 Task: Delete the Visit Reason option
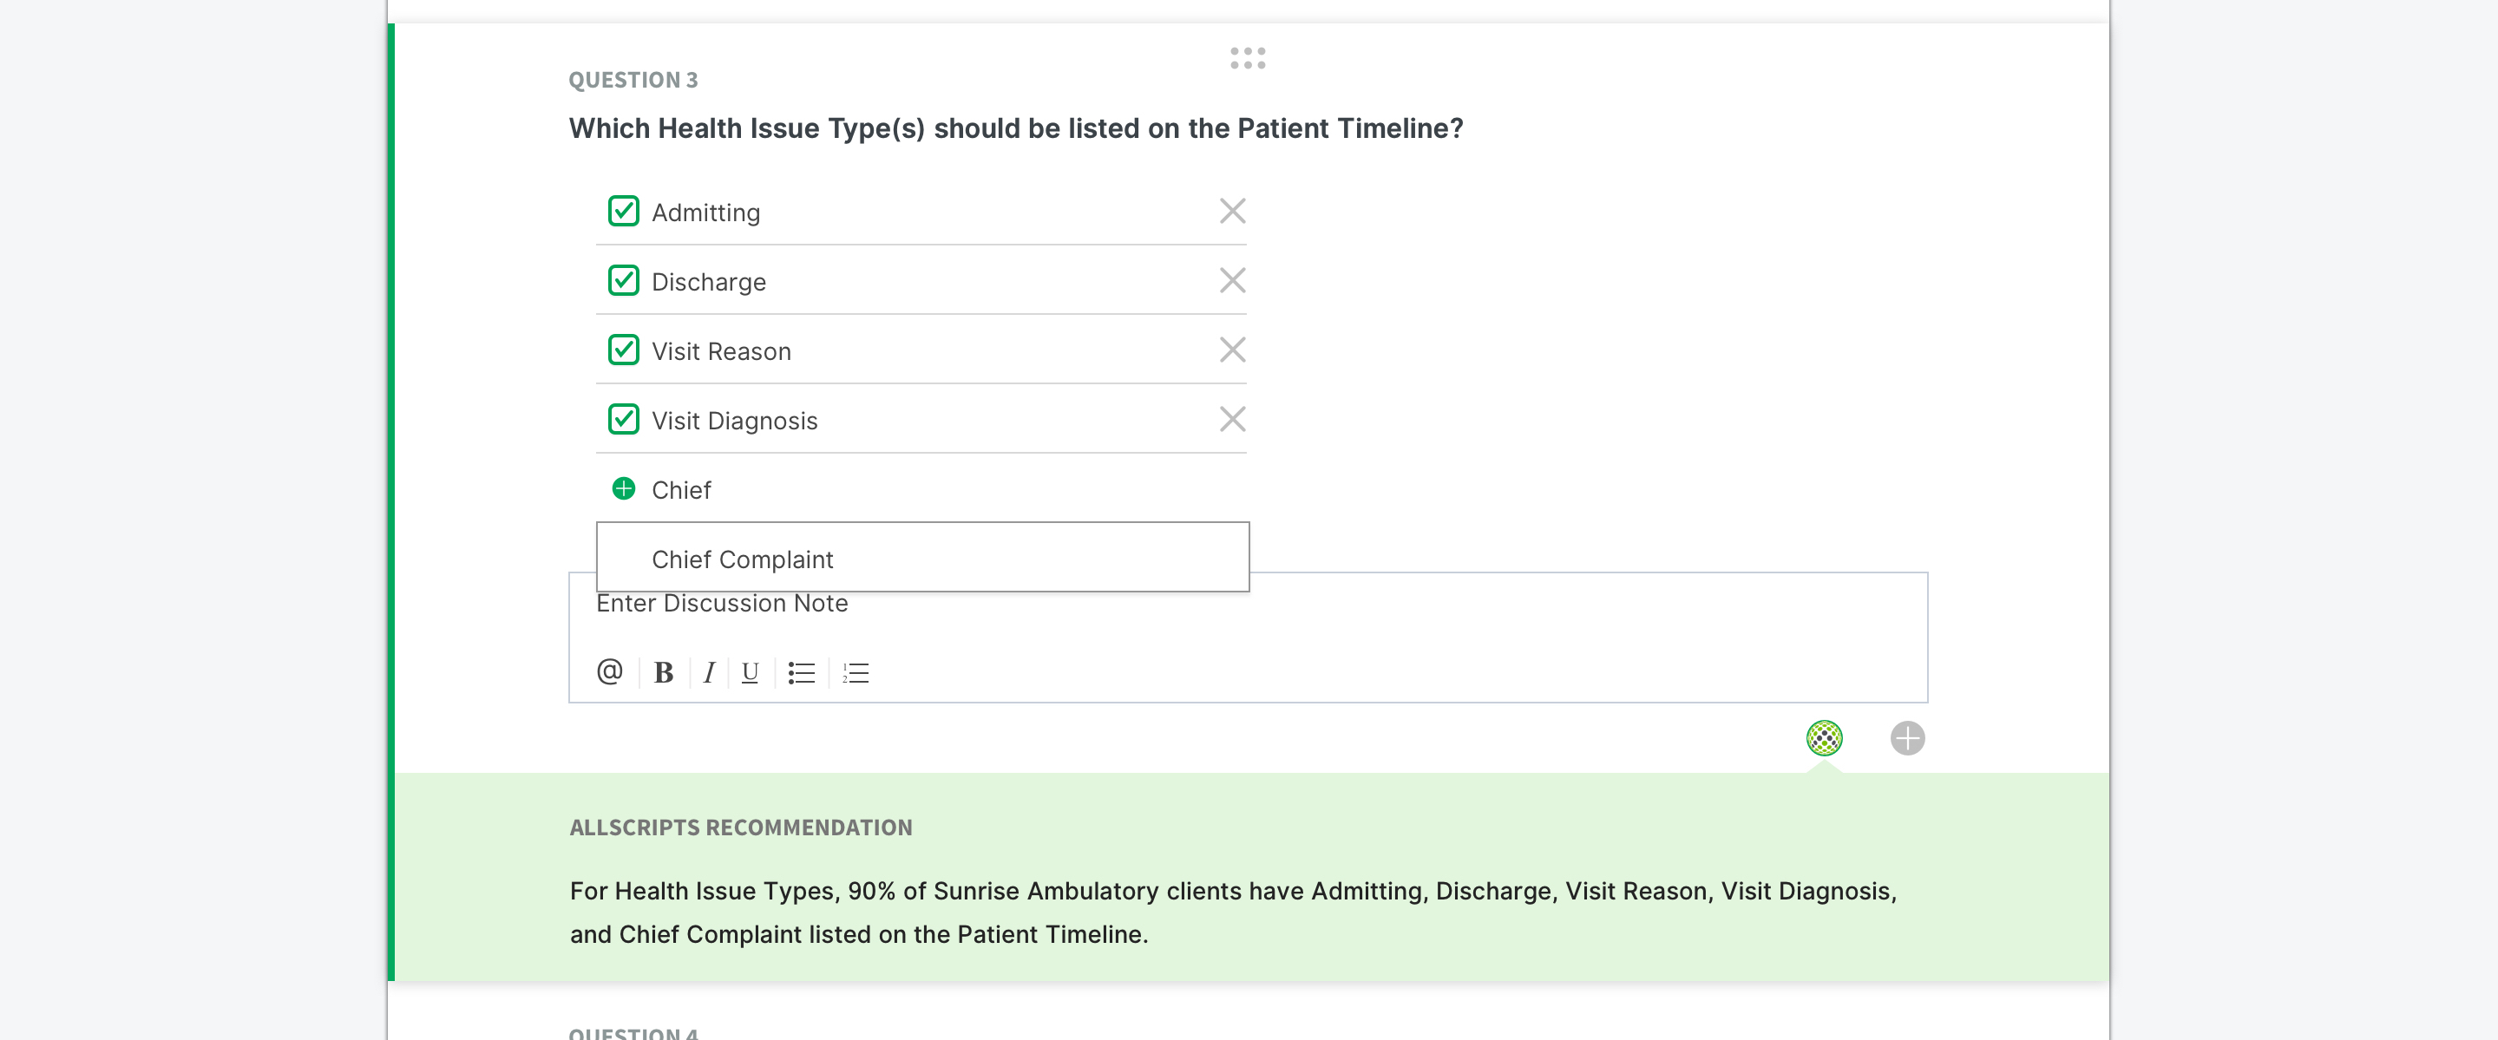click(1231, 350)
